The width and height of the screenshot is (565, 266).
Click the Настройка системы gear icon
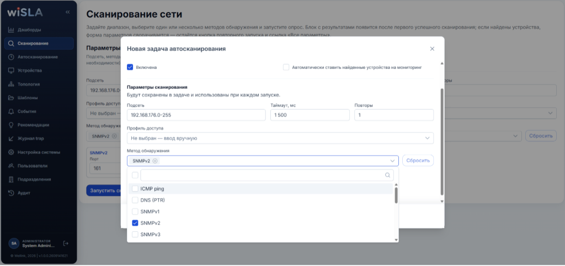pyautogui.click(x=11, y=152)
